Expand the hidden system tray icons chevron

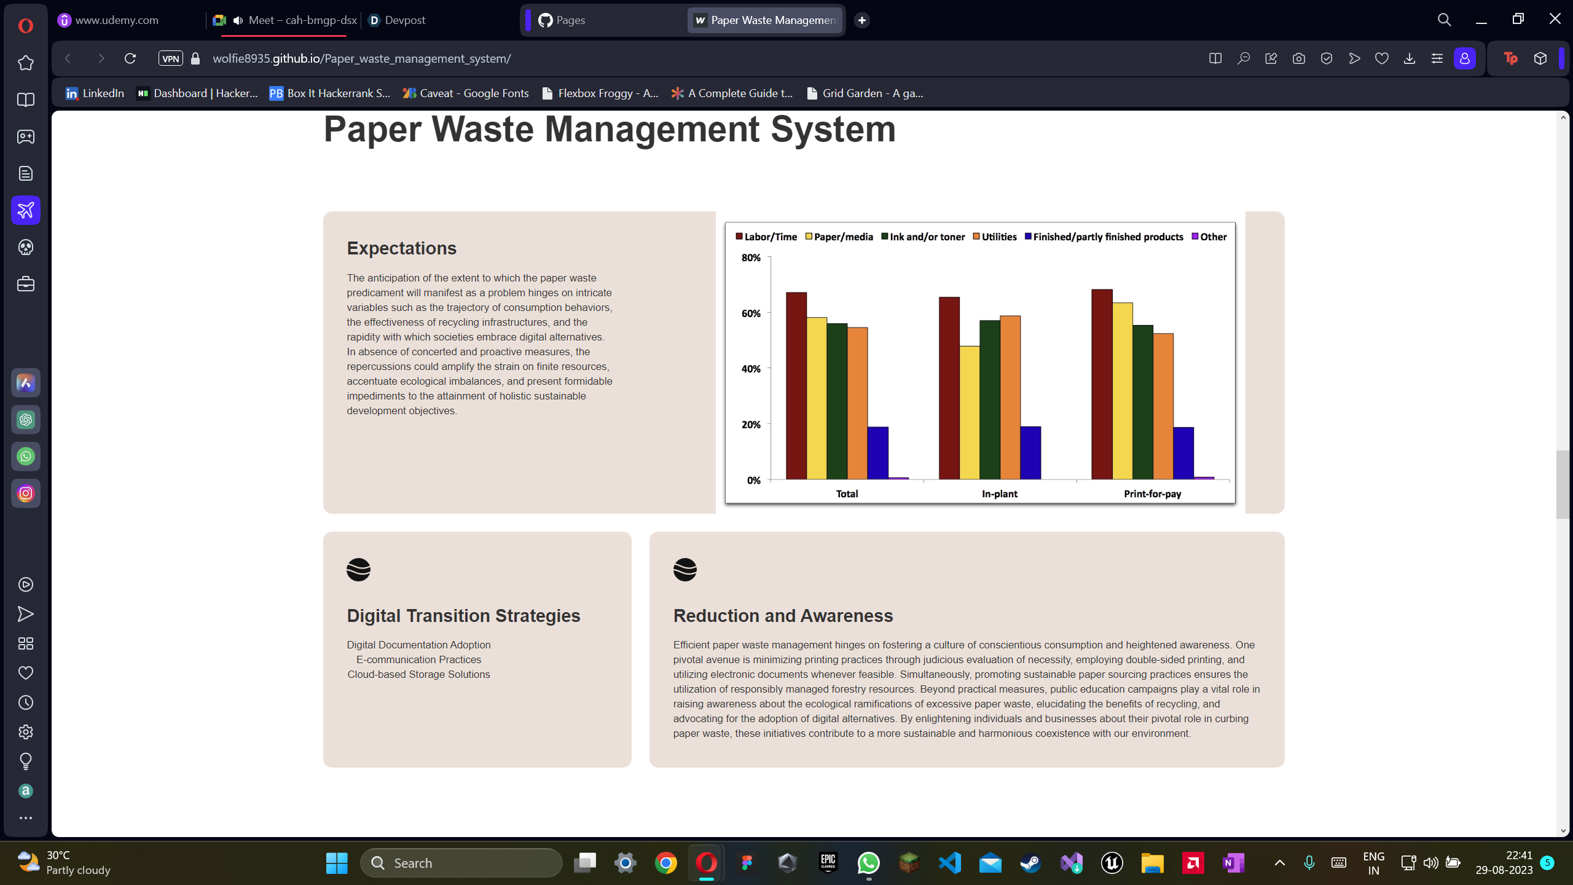pyautogui.click(x=1280, y=863)
